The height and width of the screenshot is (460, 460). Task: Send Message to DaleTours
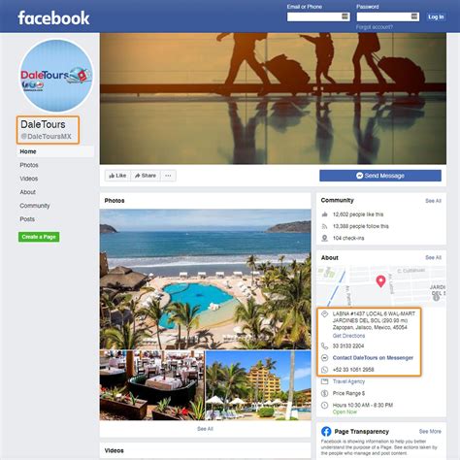(380, 176)
